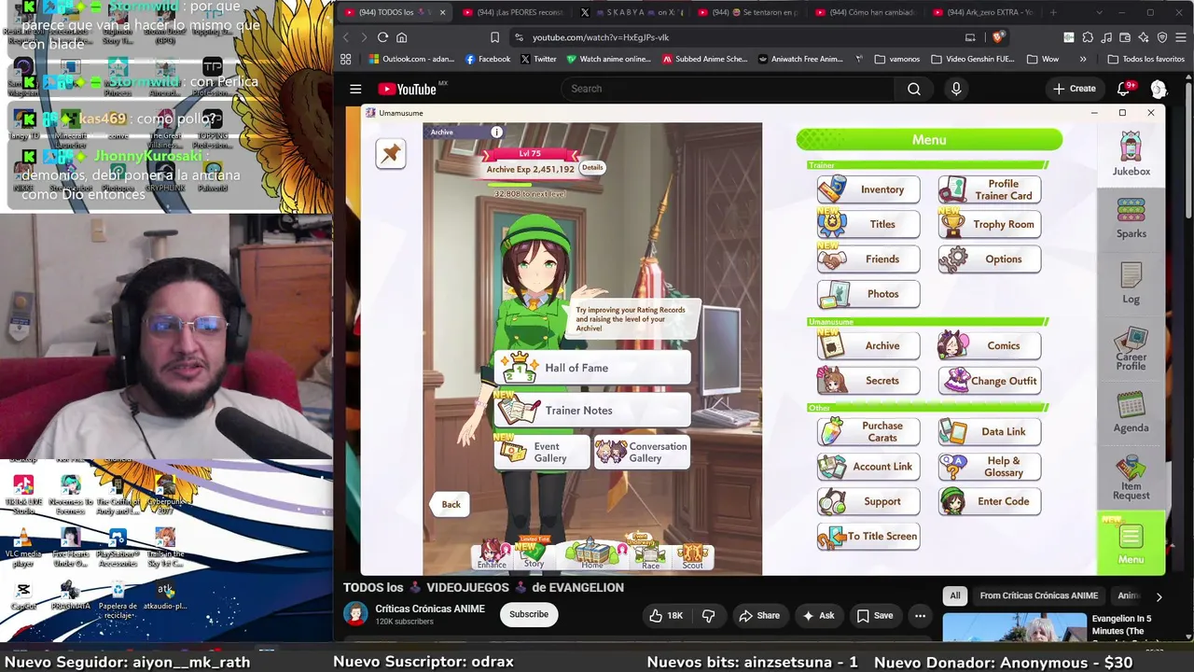Dislike the video with the thumbs down
The height and width of the screenshot is (672, 1194).
[x=708, y=615]
